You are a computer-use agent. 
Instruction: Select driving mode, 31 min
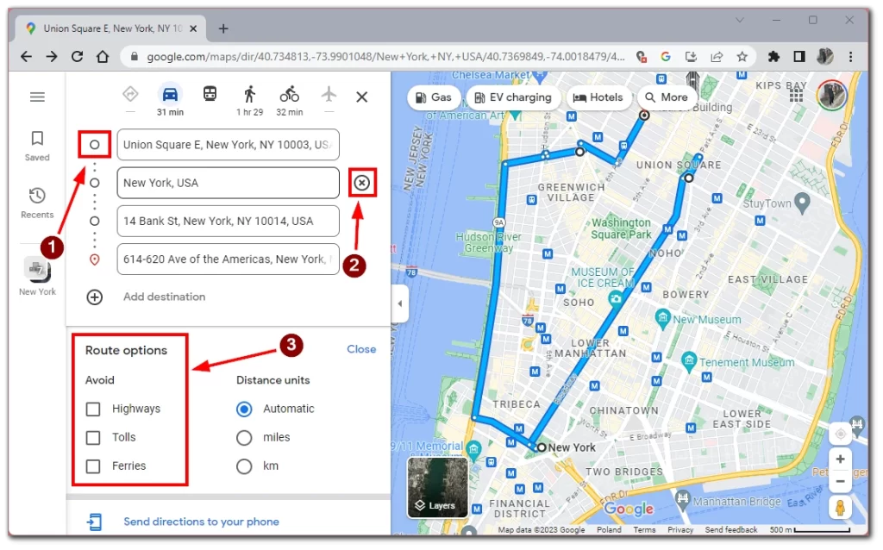pyautogui.click(x=170, y=101)
